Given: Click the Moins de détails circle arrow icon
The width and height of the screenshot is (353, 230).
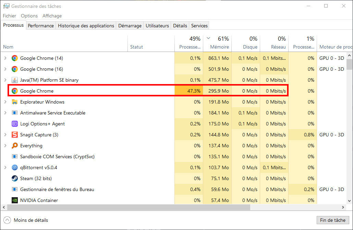Looking at the screenshot, I should (x=7, y=220).
